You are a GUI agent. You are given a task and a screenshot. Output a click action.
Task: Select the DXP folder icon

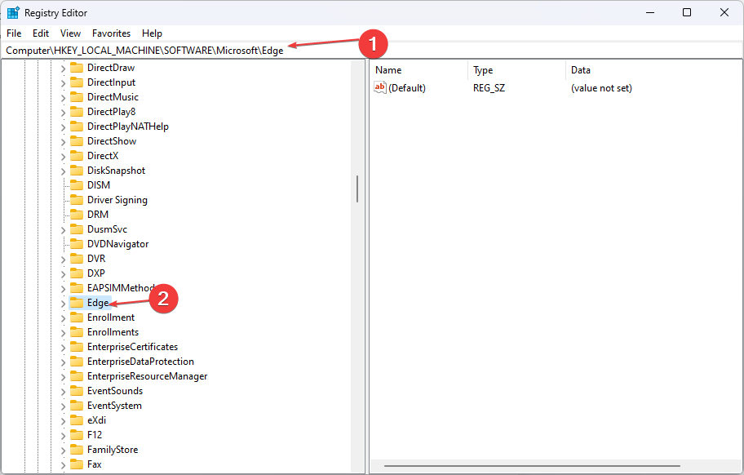[x=77, y=273]
